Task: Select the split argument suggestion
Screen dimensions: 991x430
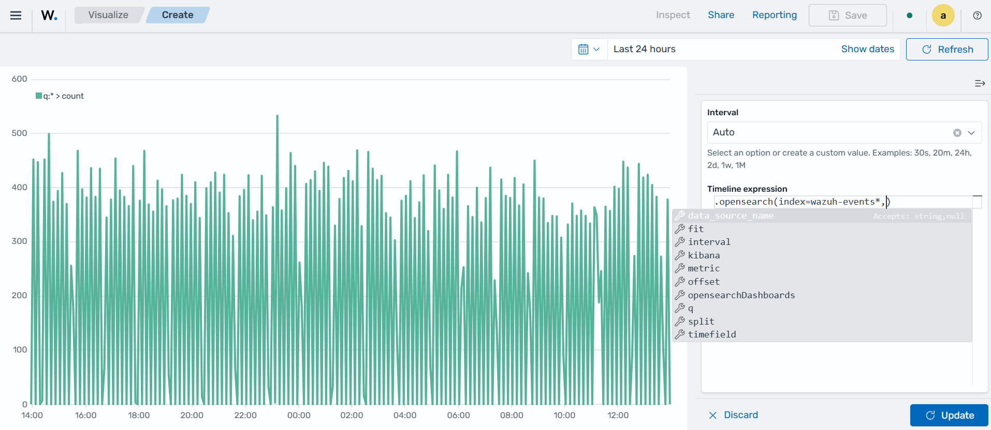Action: [x=822, y=321]
